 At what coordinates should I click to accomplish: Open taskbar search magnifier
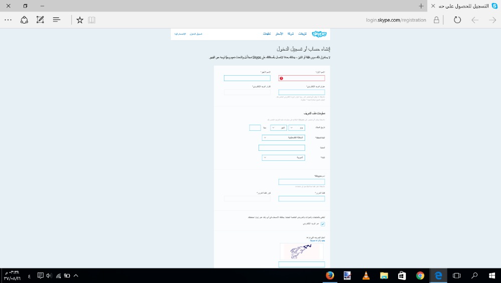(474, 275)
